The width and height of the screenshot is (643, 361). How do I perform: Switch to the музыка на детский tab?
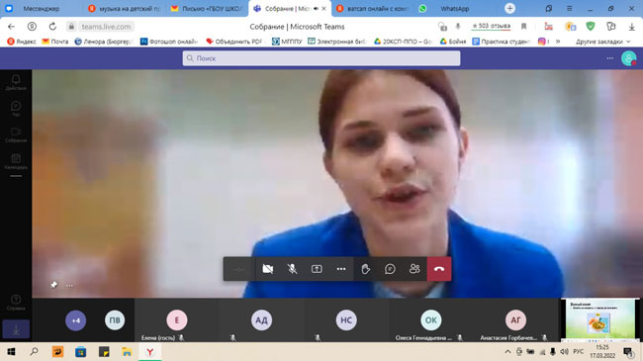[x=125, y=9]
